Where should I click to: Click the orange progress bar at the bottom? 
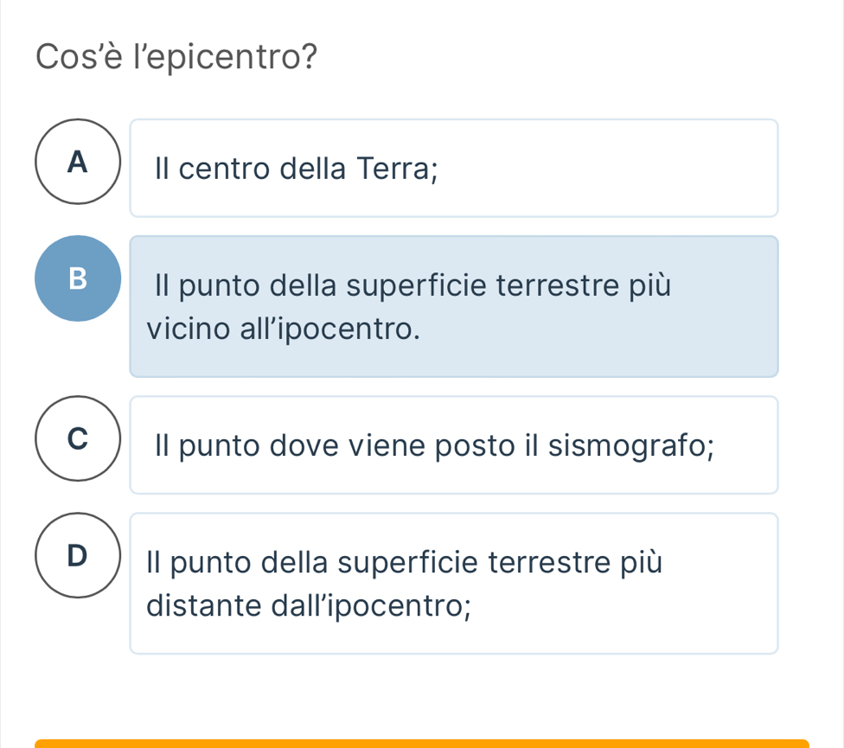pos(421,743)
